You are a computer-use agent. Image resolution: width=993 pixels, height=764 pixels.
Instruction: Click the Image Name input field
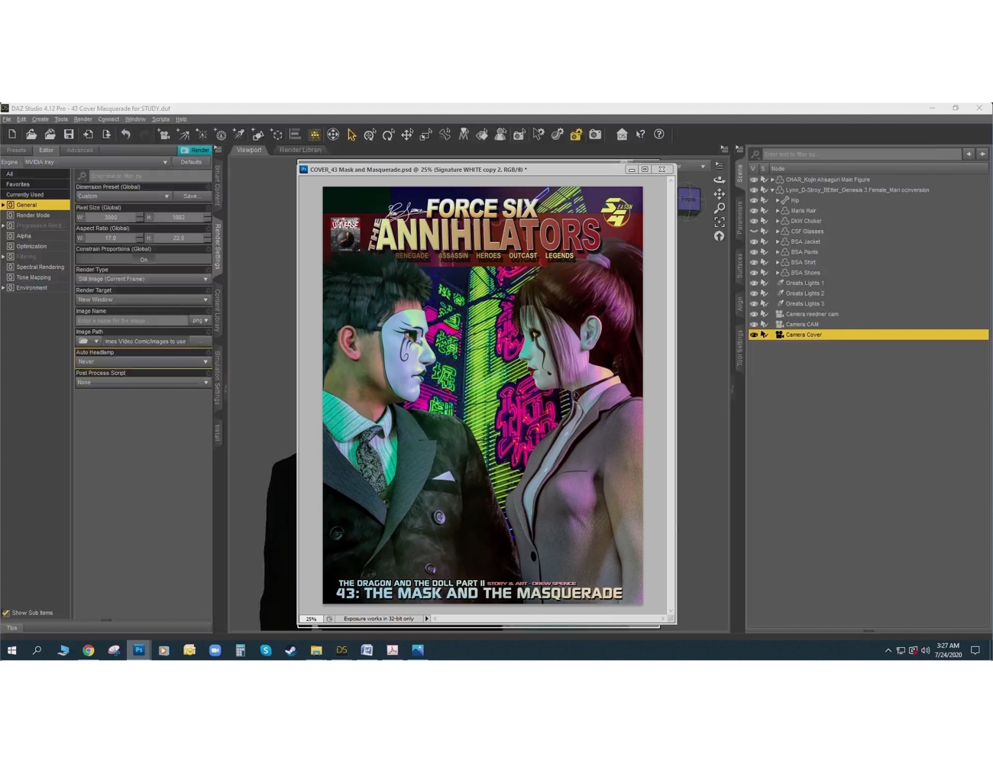pos(131,320)
